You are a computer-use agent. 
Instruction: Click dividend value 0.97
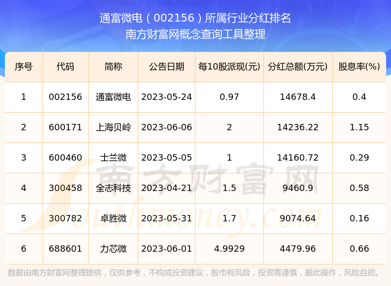tap(229, 97)
